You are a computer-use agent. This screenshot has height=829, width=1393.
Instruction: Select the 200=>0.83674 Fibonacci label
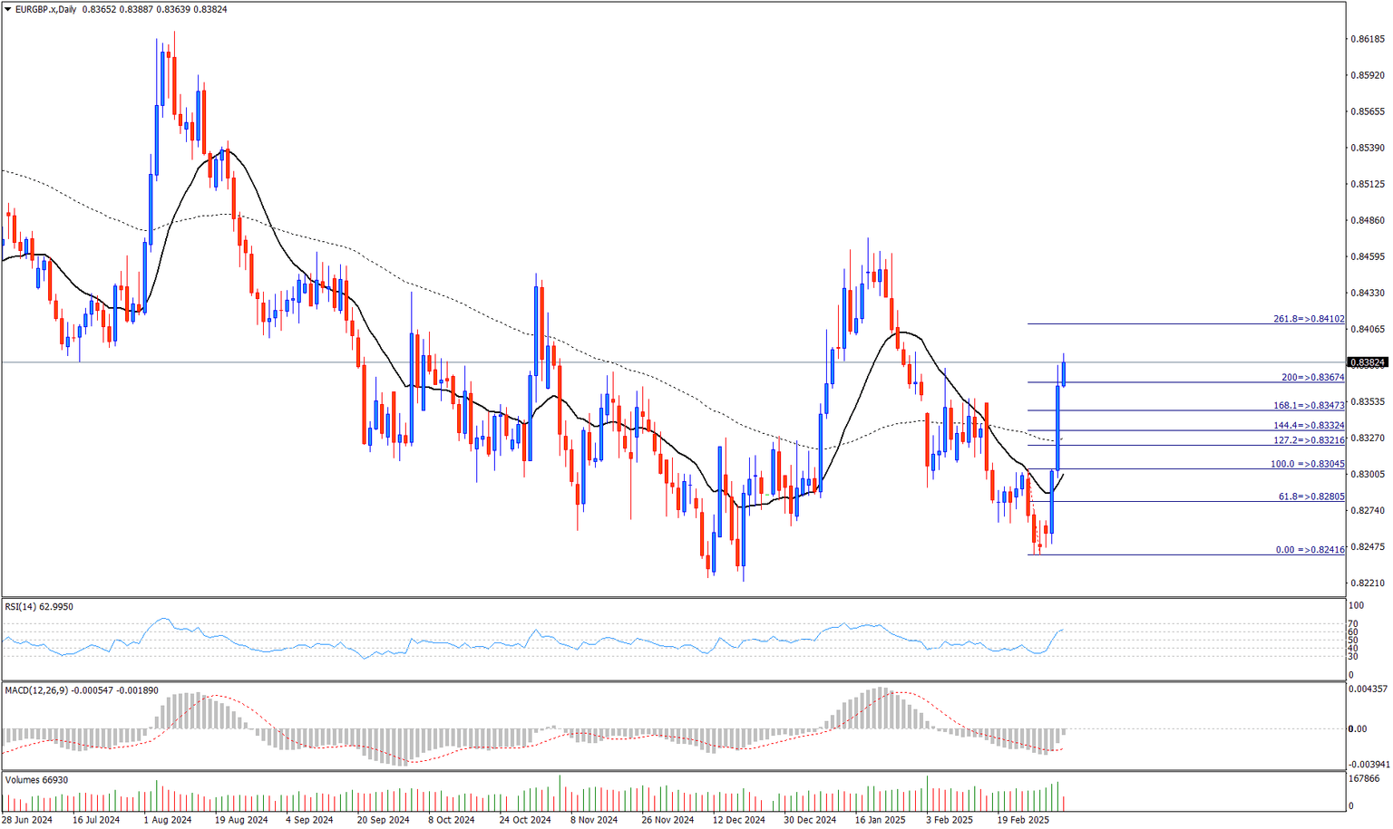[x=1312, y=377]
